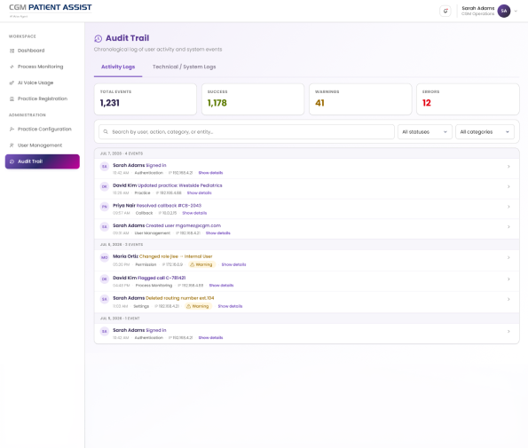This screenshot has width=528, height=448.
Task: Show details for Created user event
Action: (218, 233)
